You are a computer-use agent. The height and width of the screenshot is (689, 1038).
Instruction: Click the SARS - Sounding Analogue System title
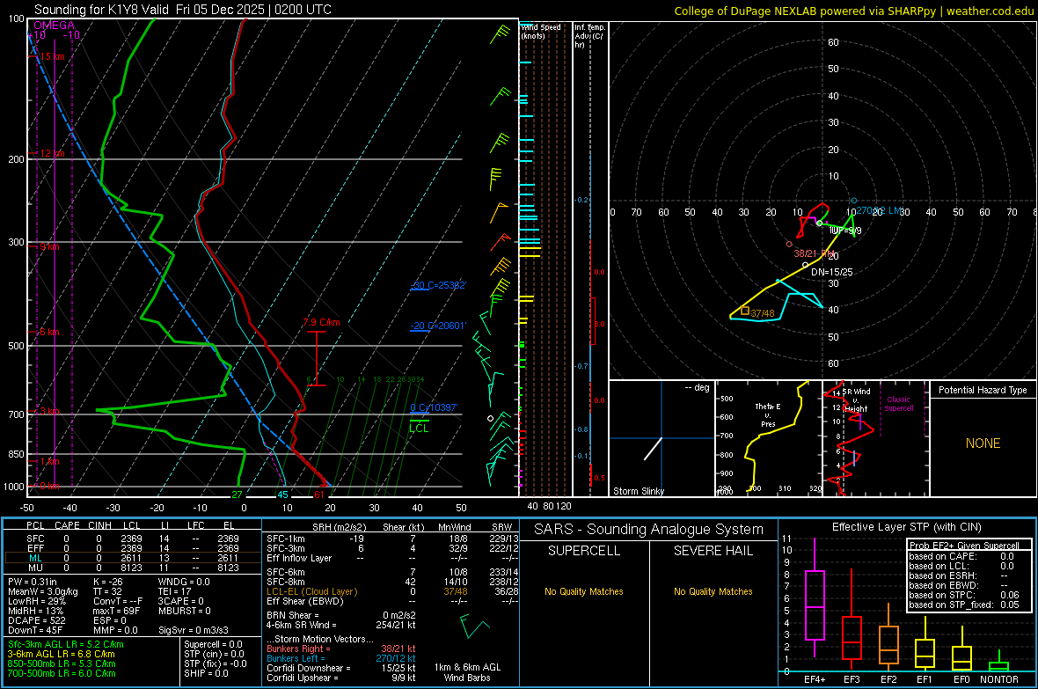tap(649, 530)
